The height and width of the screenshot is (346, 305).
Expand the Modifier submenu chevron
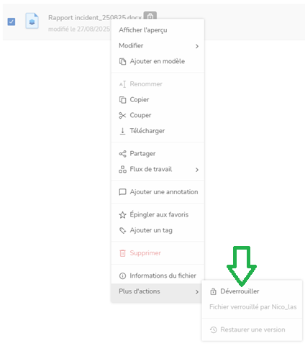[x=197, y=46]
